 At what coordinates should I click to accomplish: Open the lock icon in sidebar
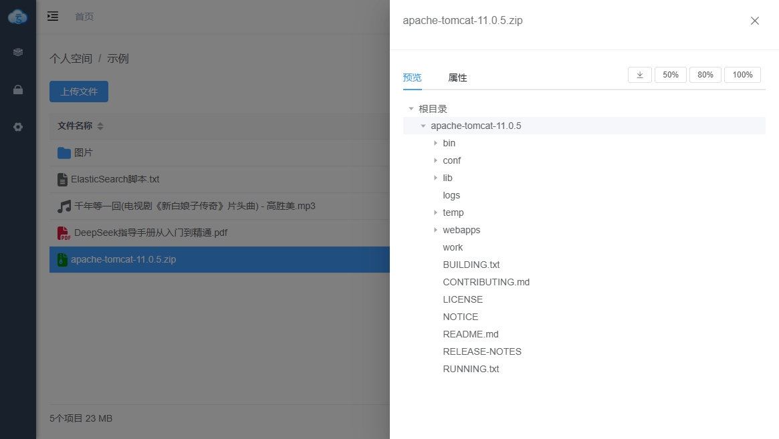click(x=18, y=90)
